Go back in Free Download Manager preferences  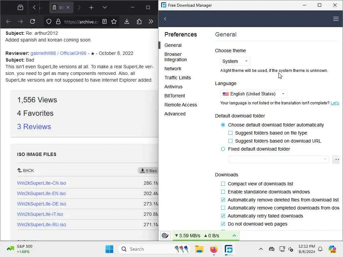point(165,19)
